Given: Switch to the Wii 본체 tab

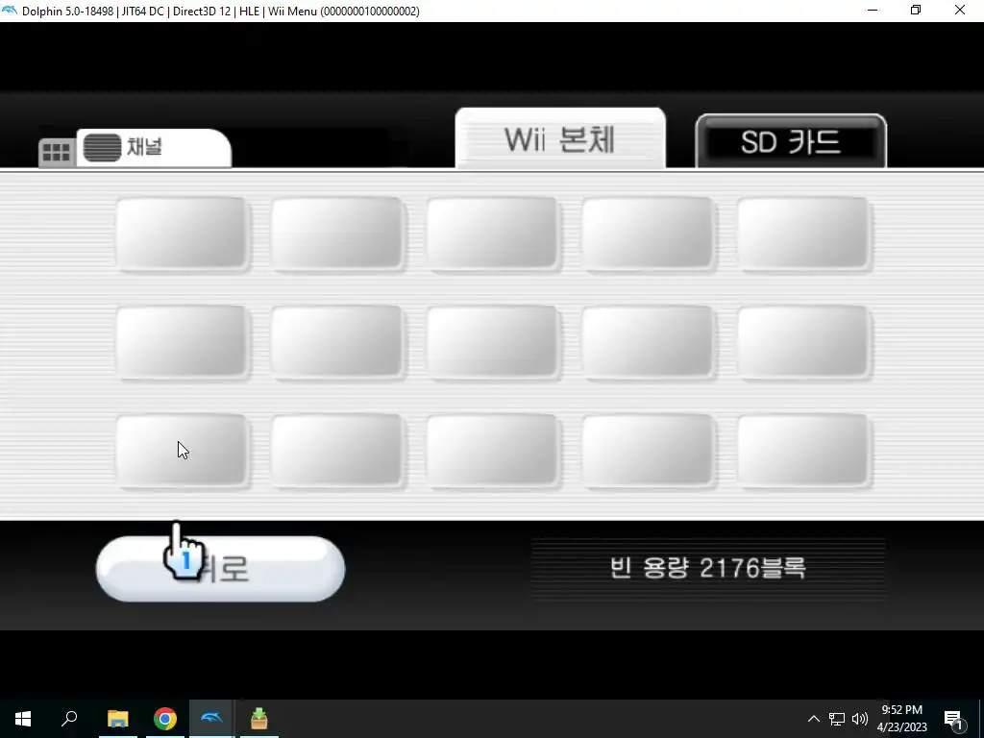Looking at the screenshot, I should 560,138.
